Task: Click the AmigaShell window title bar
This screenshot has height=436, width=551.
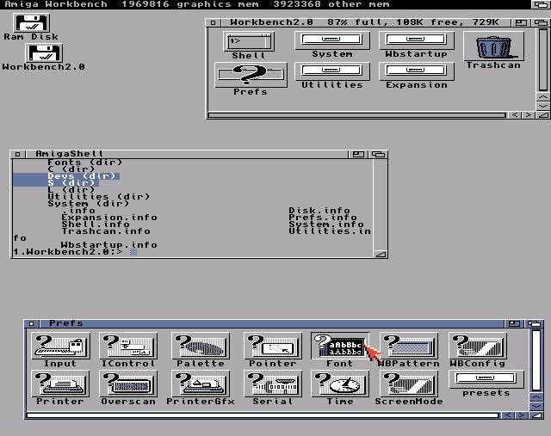Action: pos(186,154)
